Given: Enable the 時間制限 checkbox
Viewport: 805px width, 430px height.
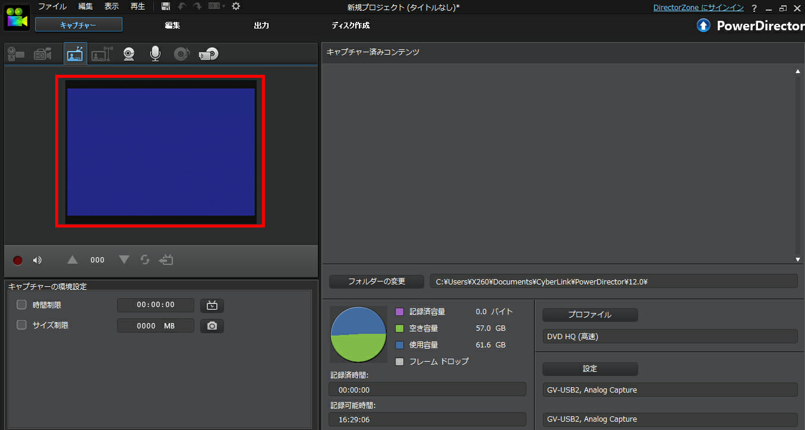Looking at the screenshot, I should coord(22,305).
